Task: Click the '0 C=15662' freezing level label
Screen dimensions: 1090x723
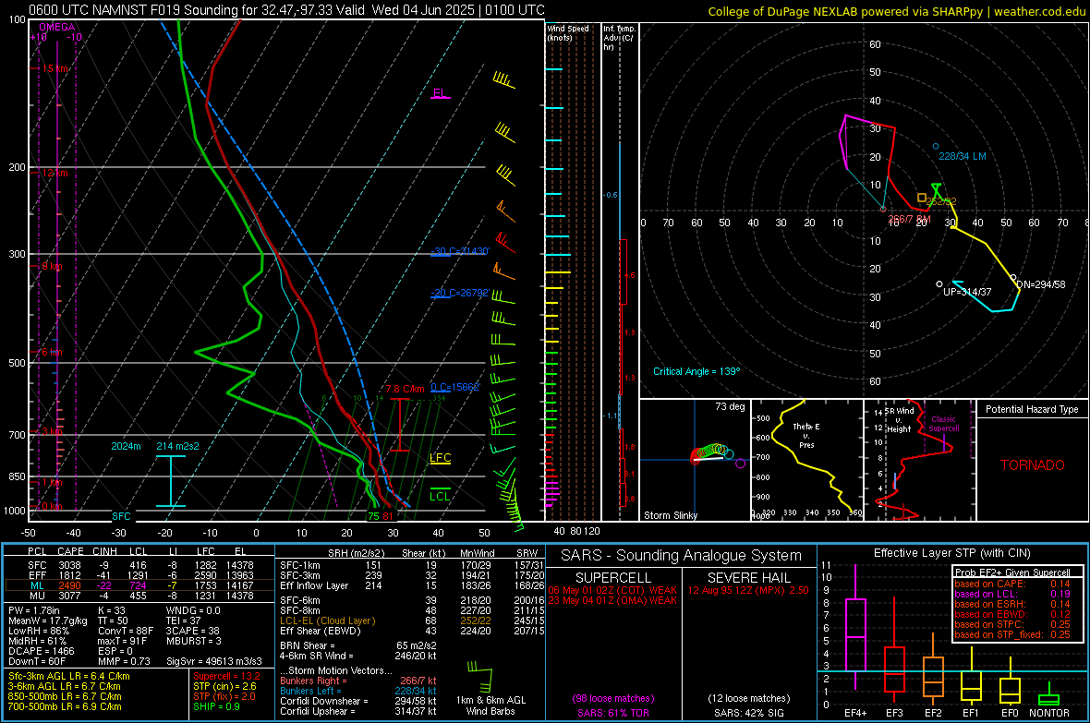Action: click(455, 387)
